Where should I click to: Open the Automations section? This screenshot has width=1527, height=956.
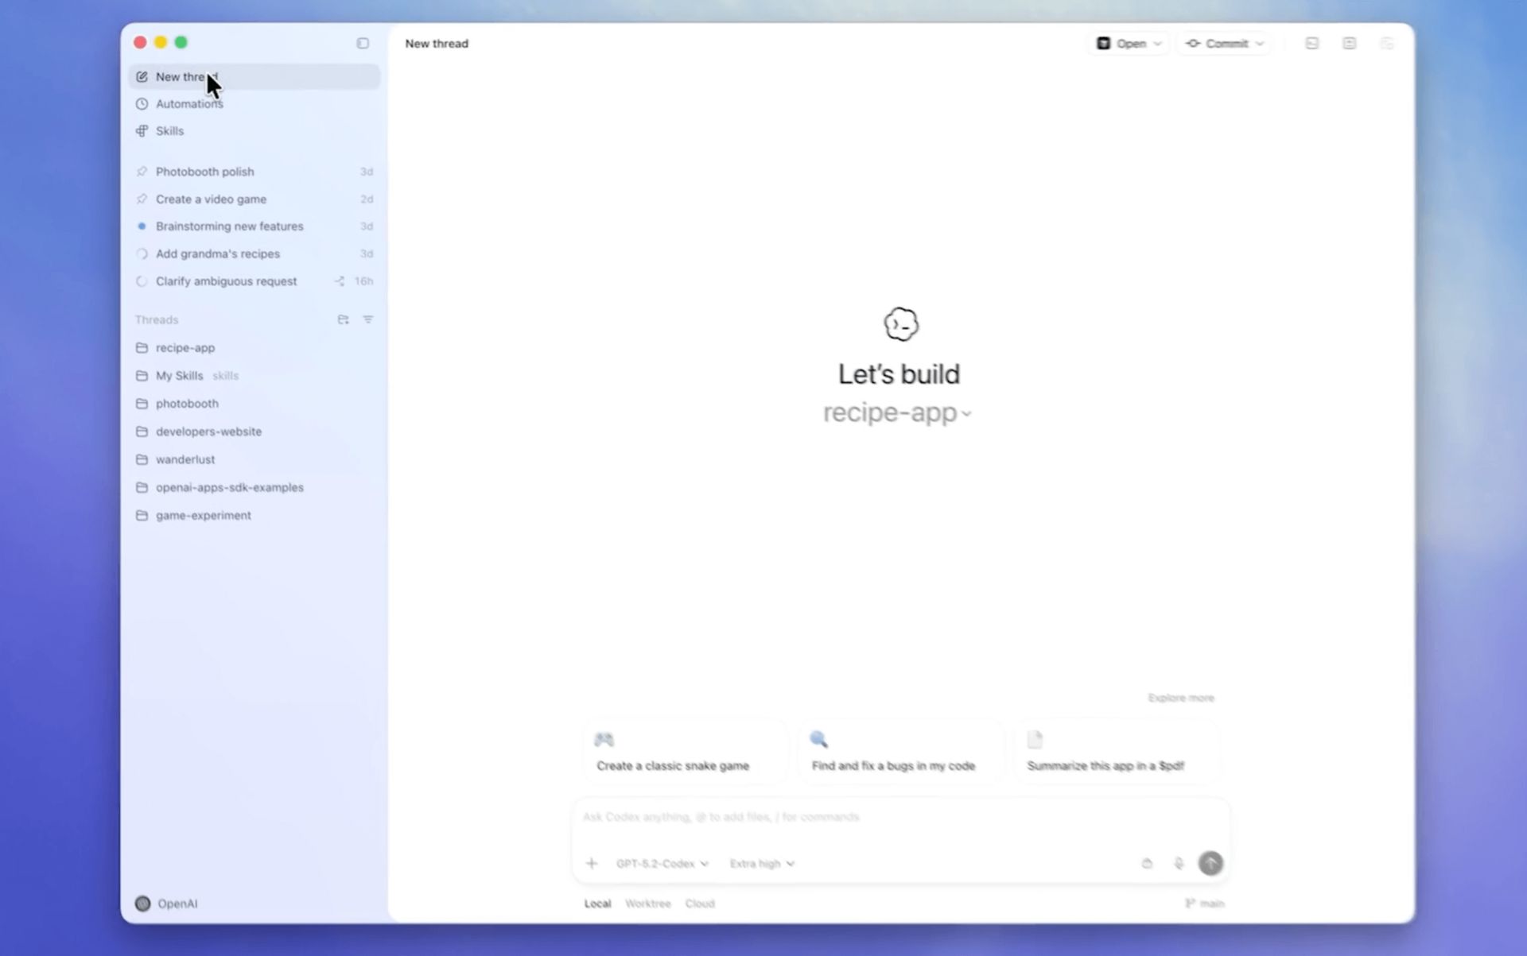[x=189, y=104]
